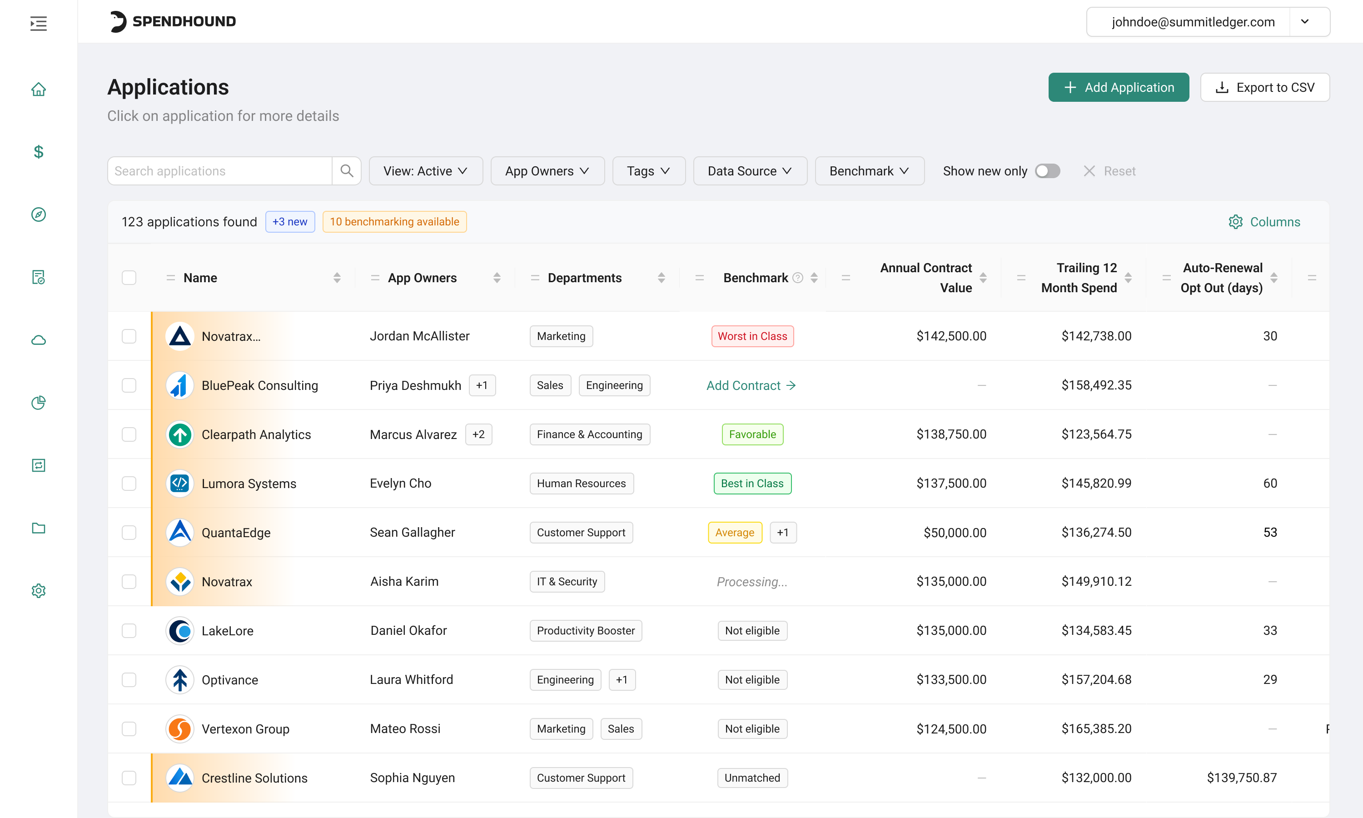Sort by Annual Contract Value arrows
Viewport: 1363px width, 818px height.
pyautogui.click(x=983, y=278)
